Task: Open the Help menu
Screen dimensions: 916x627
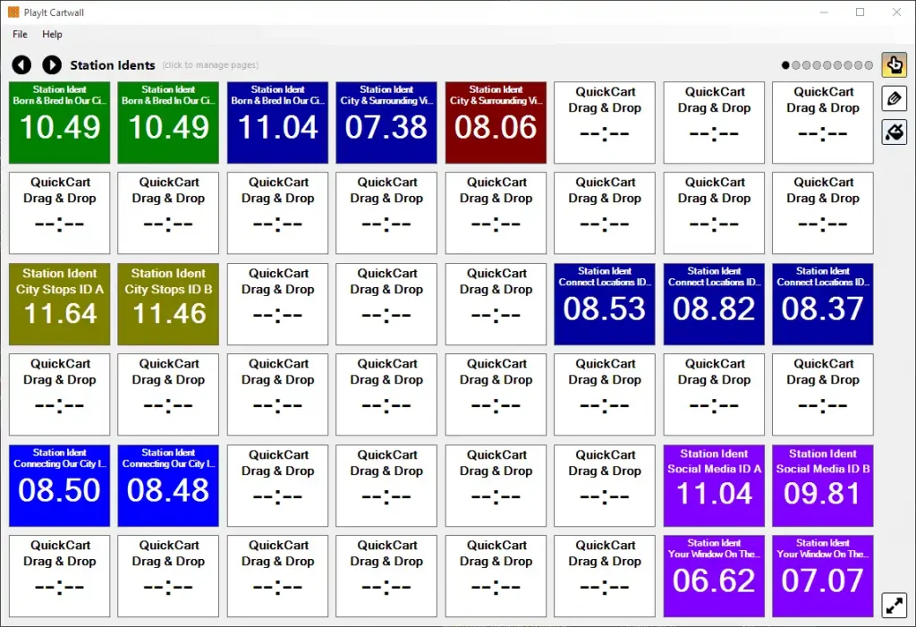Action: [52, 34]
